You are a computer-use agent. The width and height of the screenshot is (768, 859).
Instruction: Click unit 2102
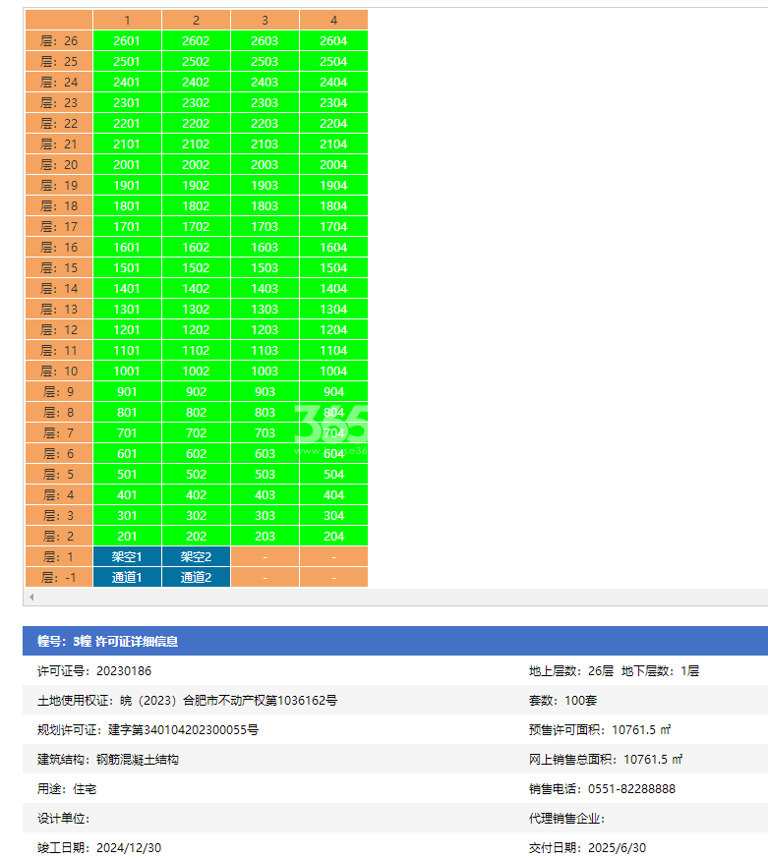pyautogui.click(x=197, y=144)
